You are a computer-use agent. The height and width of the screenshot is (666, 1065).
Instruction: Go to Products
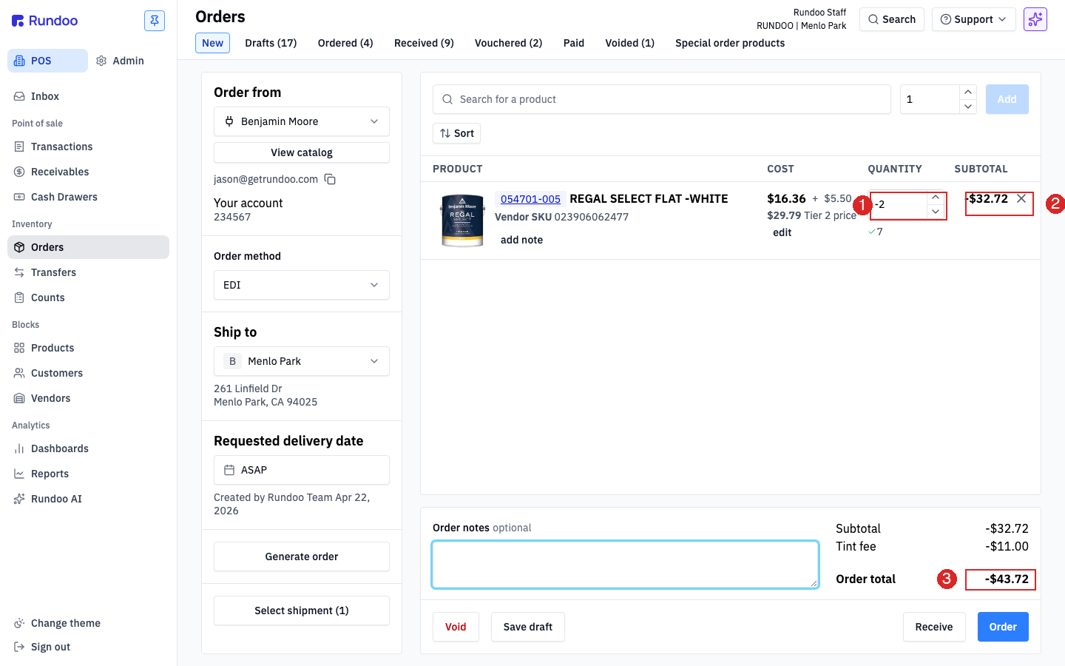coord(89,348)
